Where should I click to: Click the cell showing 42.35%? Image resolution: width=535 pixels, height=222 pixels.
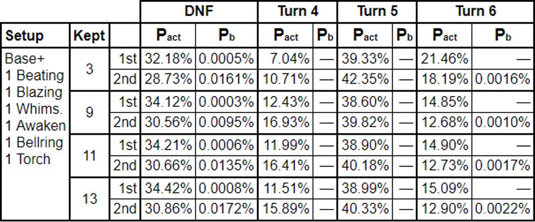365,80
